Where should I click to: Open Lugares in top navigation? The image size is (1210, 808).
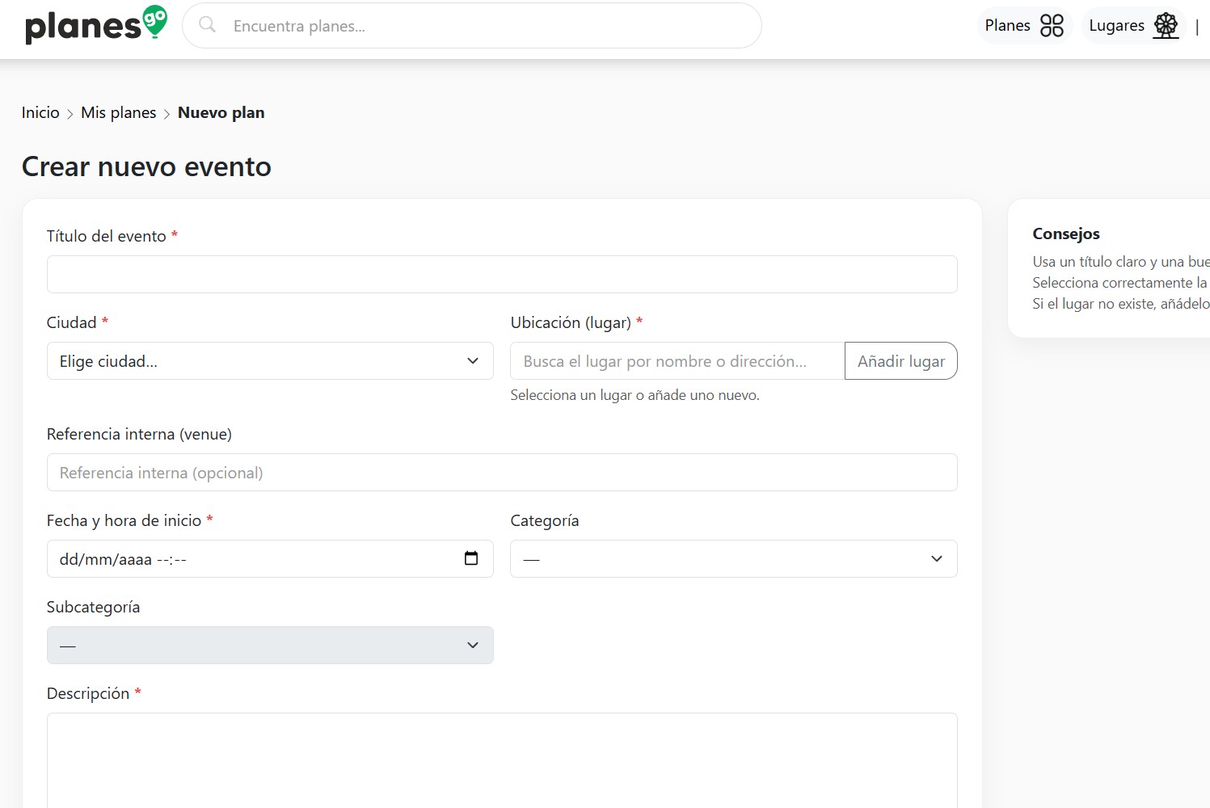pyautogui.click(x=1116, y=26)
